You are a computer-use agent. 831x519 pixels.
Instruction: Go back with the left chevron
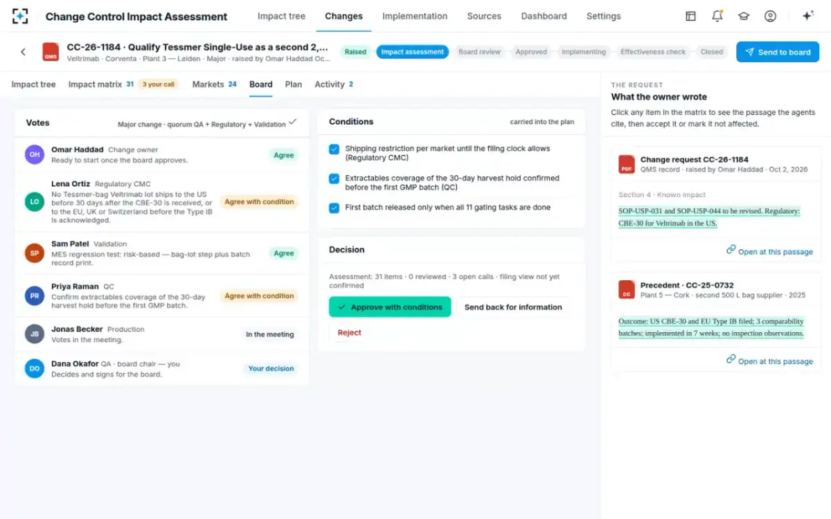pyautogui.click(x=23, y=52)
